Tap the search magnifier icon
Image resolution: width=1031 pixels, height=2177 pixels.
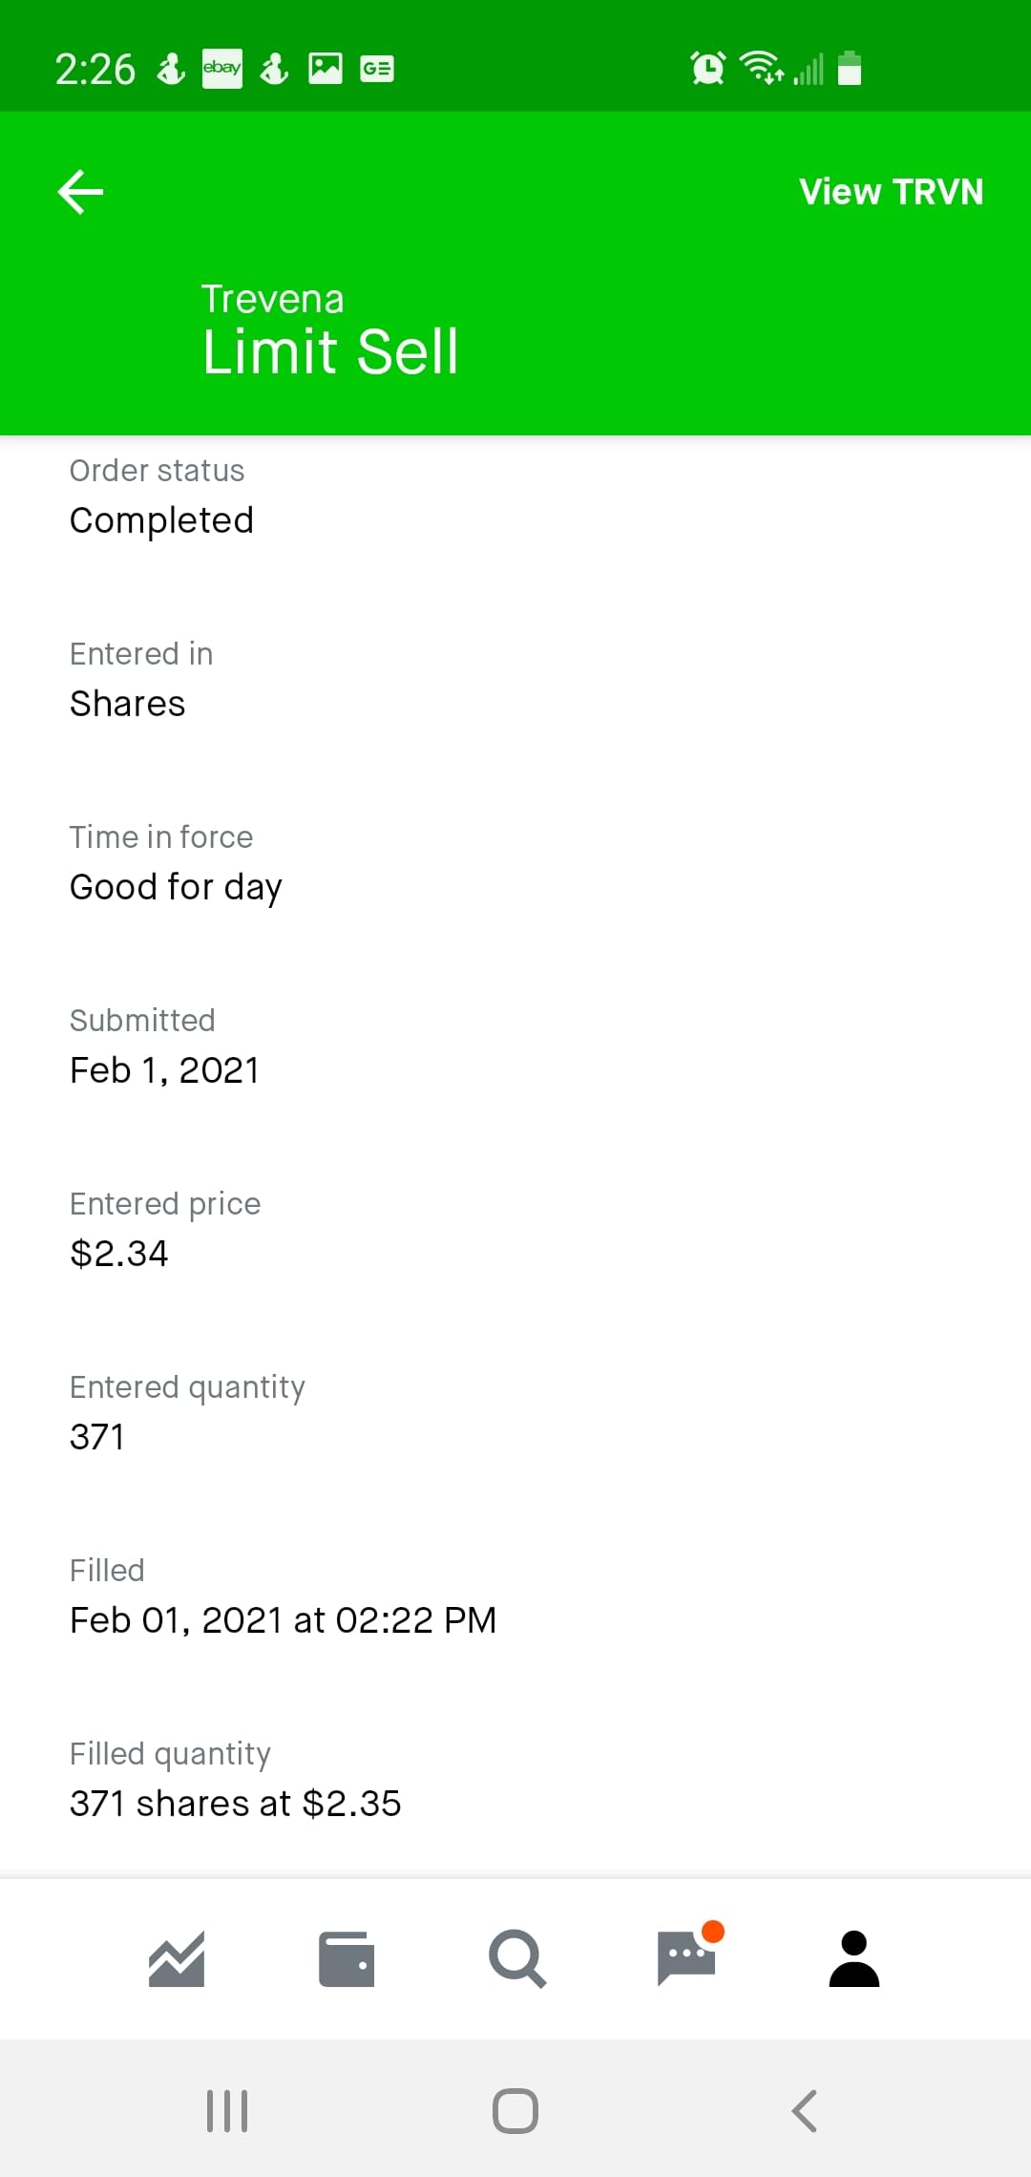pos(516,1959)
